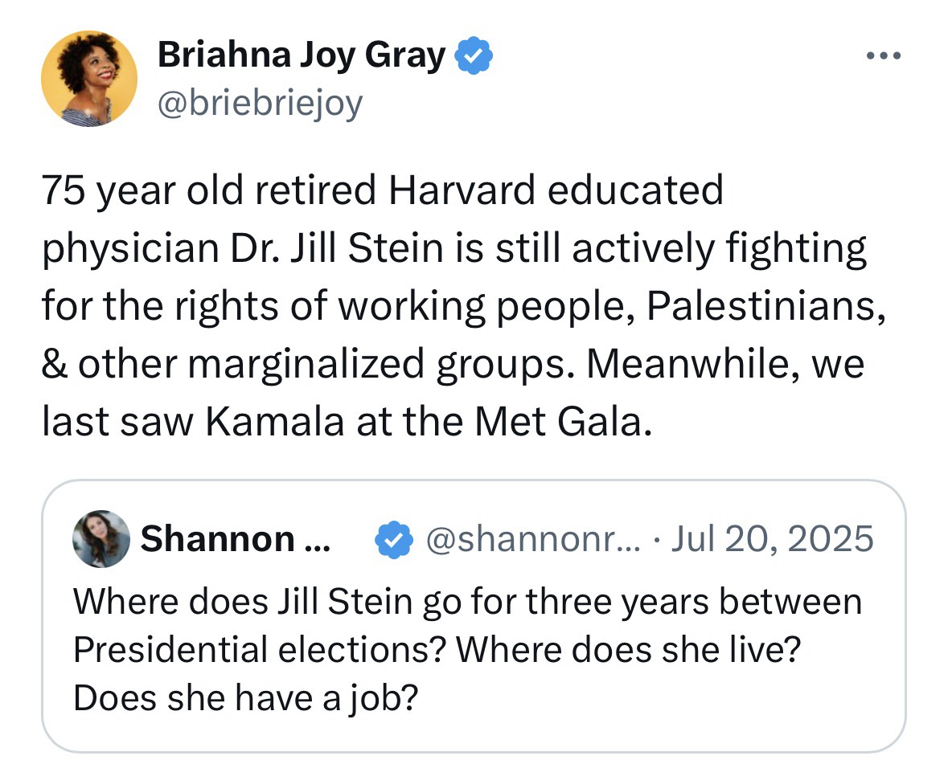The height and width of the screenshot is (760, 948).
Task: Click the Briahna Joy Gray display name
Action: point(301,55)
